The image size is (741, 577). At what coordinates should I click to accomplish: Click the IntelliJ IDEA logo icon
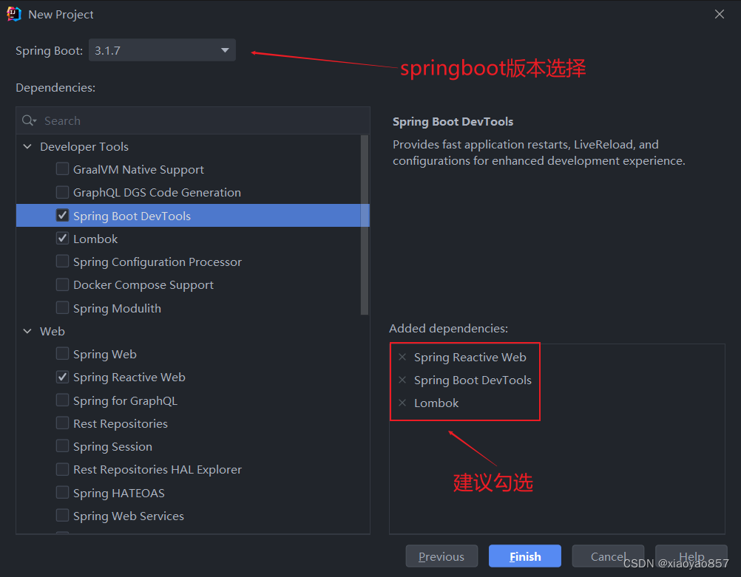tap(14, 14)
